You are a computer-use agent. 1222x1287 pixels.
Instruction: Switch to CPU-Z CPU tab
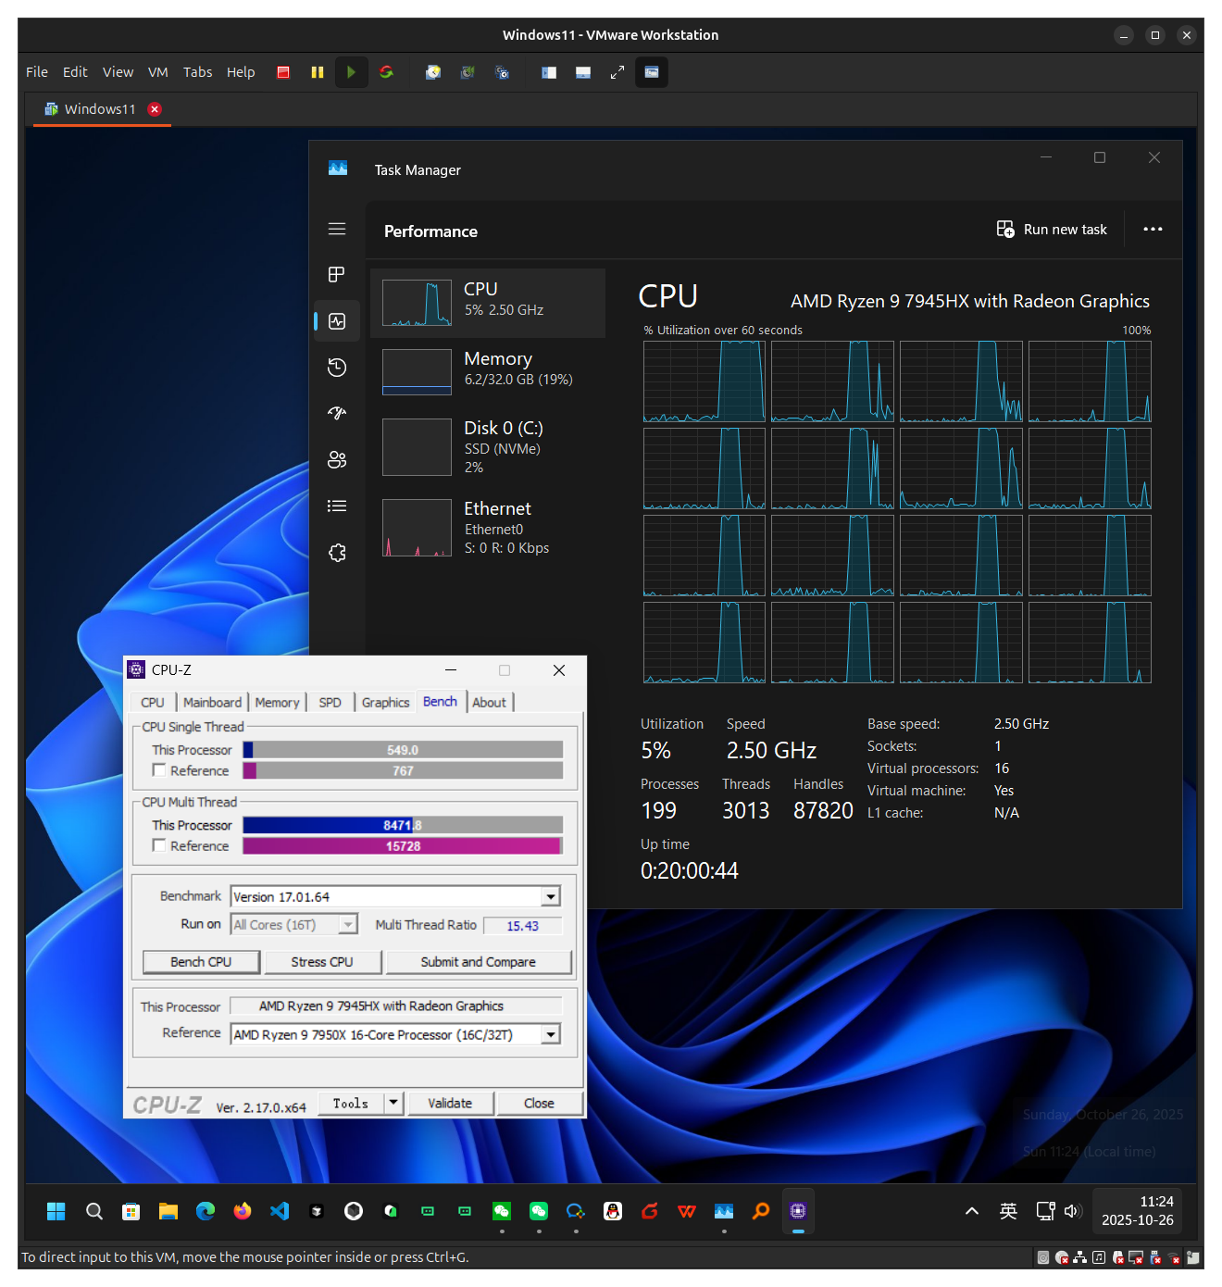pyautogui.click(x=153, y=703)
